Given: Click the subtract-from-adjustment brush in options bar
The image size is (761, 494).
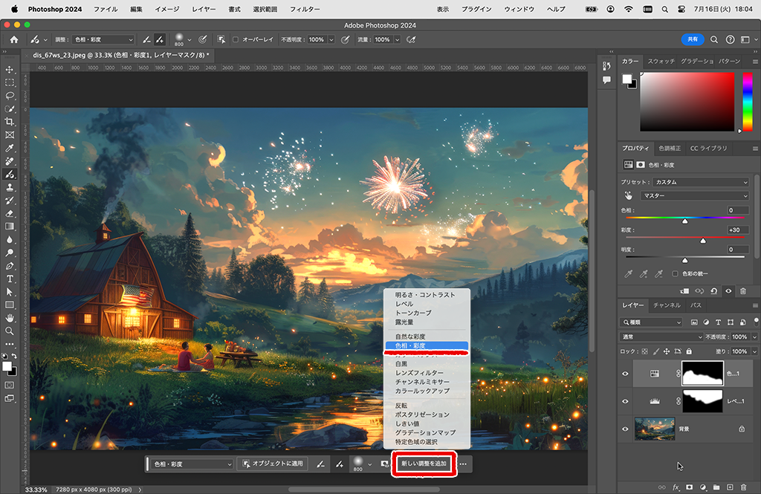Looking at the screenshot, I should (146, 40).
